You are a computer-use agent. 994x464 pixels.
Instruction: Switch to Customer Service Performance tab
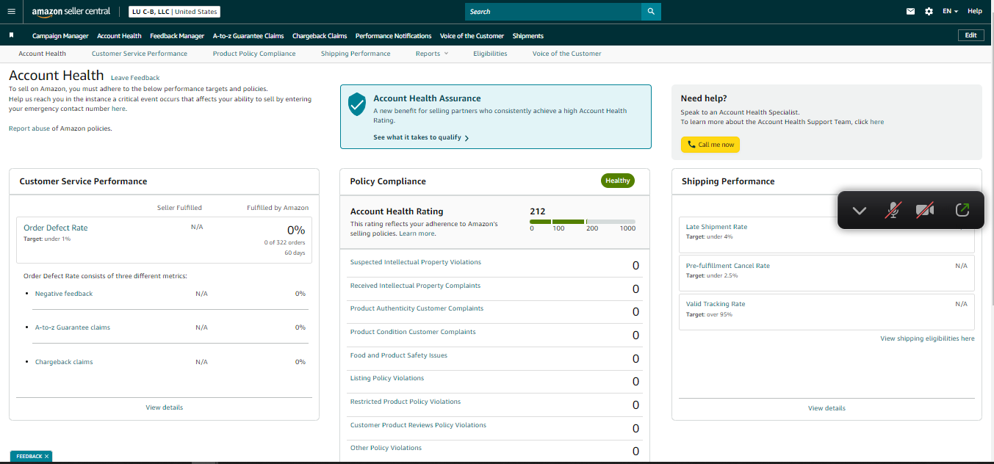(140, 54)
